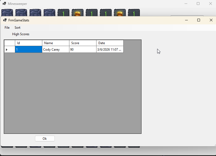Click the Score column header
216x156 pixels.
83,43
